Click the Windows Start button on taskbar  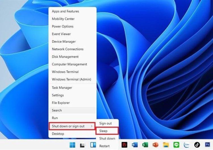tap(73, 145)
